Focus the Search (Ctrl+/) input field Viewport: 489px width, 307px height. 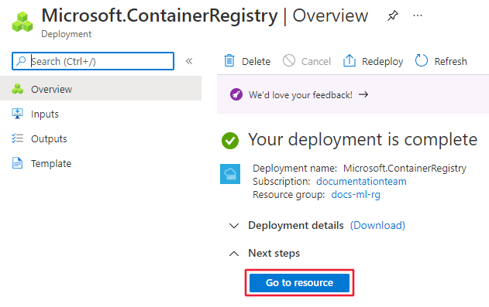pyautogui.click(x=93, y=61)
